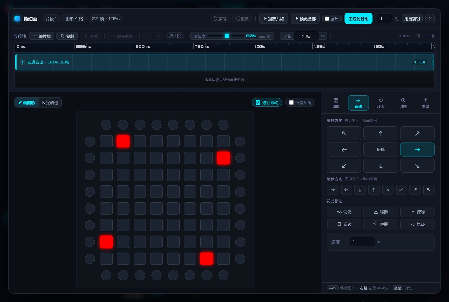Select the down-right pass-through direction arrow
Viewport: 449px width, 302px height.
coord(417,166)
